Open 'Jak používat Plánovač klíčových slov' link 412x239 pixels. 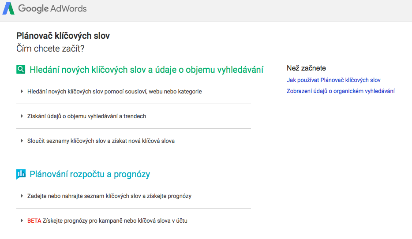333,80
